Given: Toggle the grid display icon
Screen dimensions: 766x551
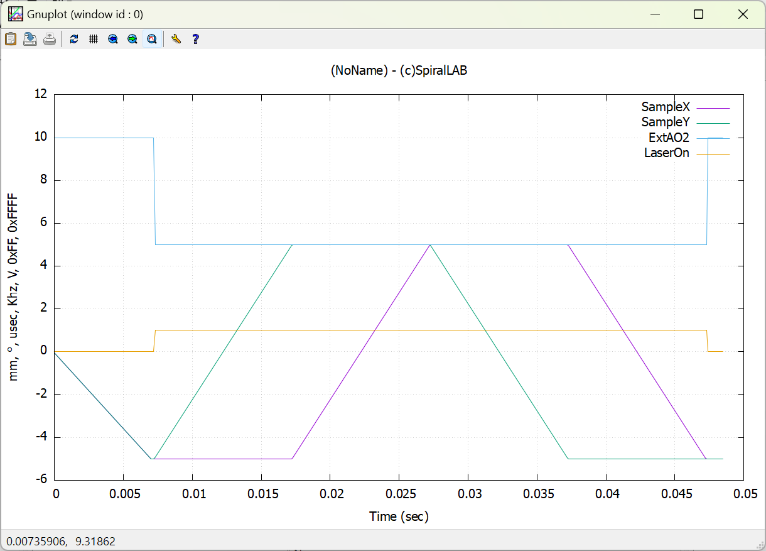Looking at the screenshot, I should [x=94, y=39].
